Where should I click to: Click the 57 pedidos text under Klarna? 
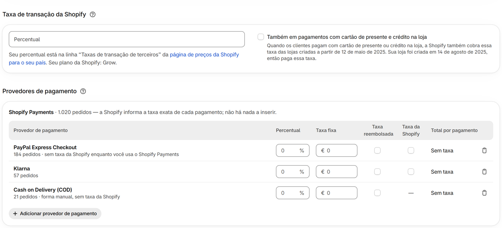click(x=26, y=176)
